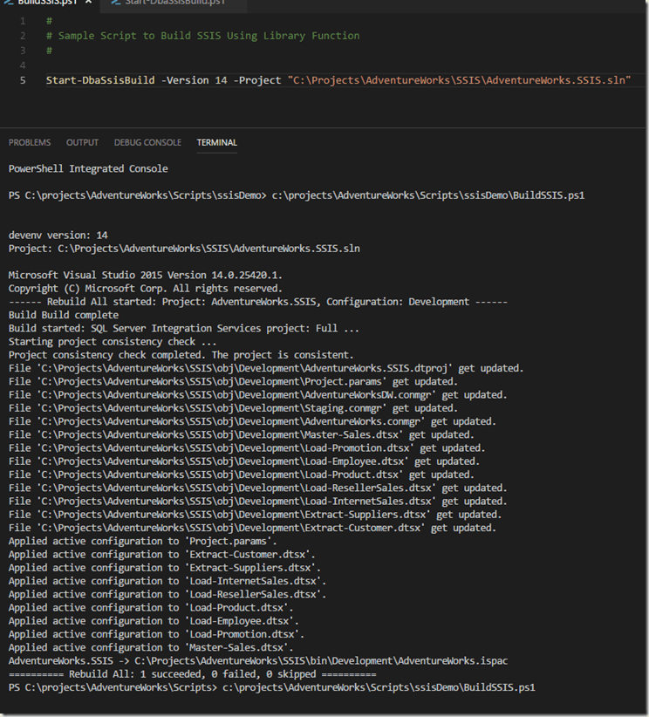
Task: Switch to the DEBUG CONSOLE tab
Action: [x=147, y=143]
